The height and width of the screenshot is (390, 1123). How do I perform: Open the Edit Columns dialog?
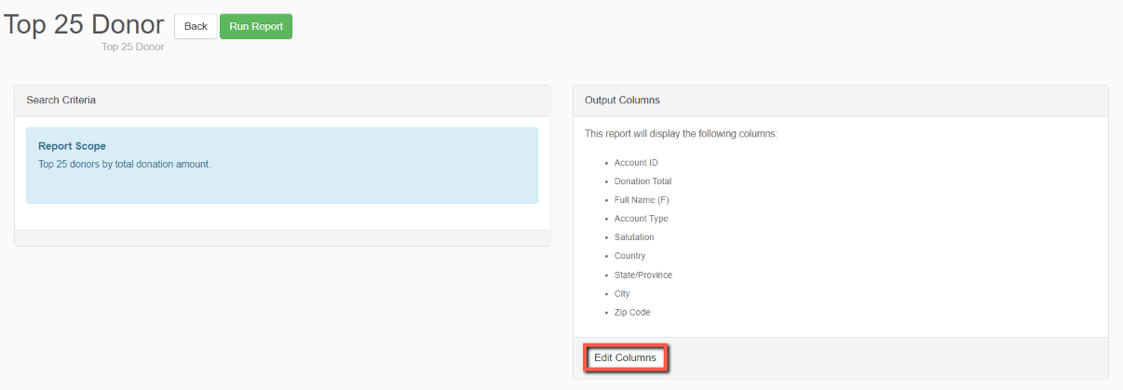[625, 357]
